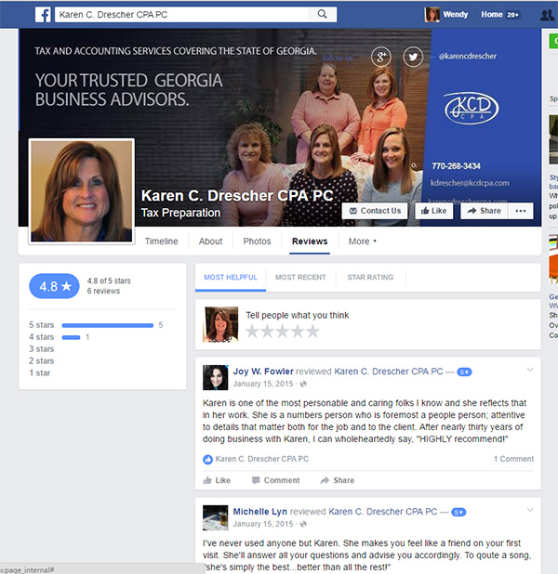Click the January 15, 2015 date on Joy's review
The image size is (558, 574).
[x=263, y=384]
